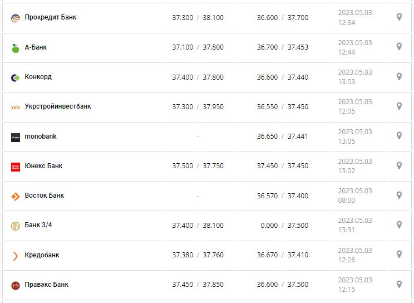Show Конкорд branches via map pin
This screenshot has height=303, width=414.
pos(399,76)
